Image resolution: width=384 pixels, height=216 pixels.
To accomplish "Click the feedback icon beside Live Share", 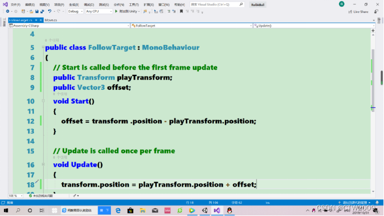I will click(x=376, y=12).
